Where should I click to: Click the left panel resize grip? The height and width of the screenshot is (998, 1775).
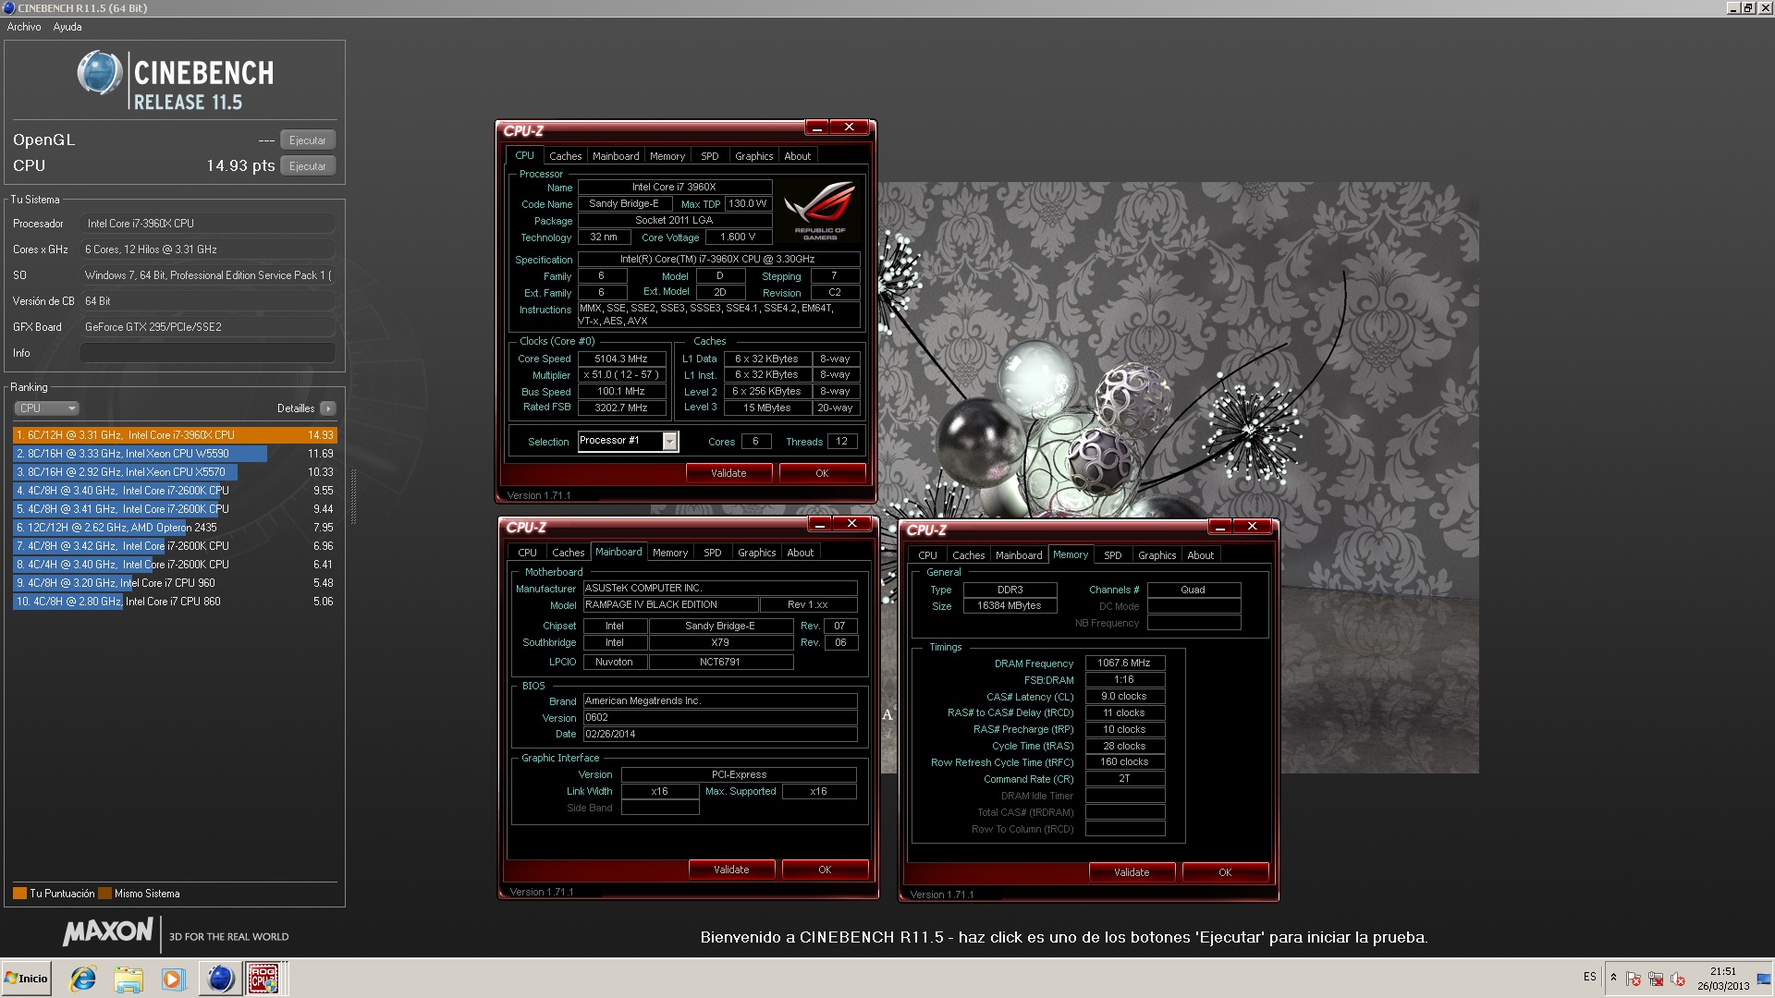click(x=353, y=496)
